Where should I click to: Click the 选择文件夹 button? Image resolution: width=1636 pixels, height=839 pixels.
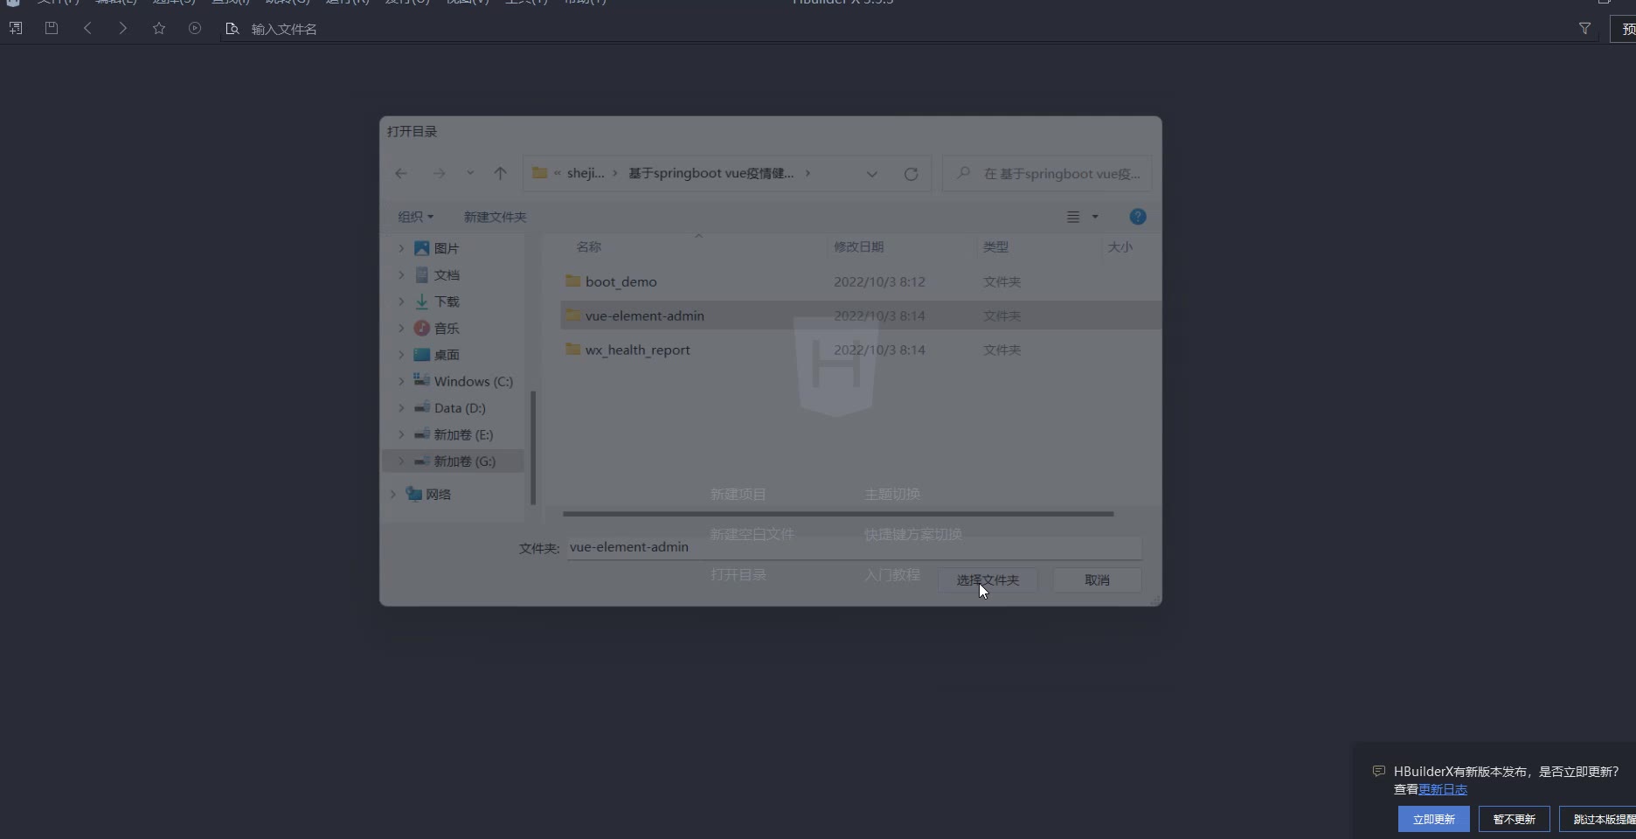point(988,579)
